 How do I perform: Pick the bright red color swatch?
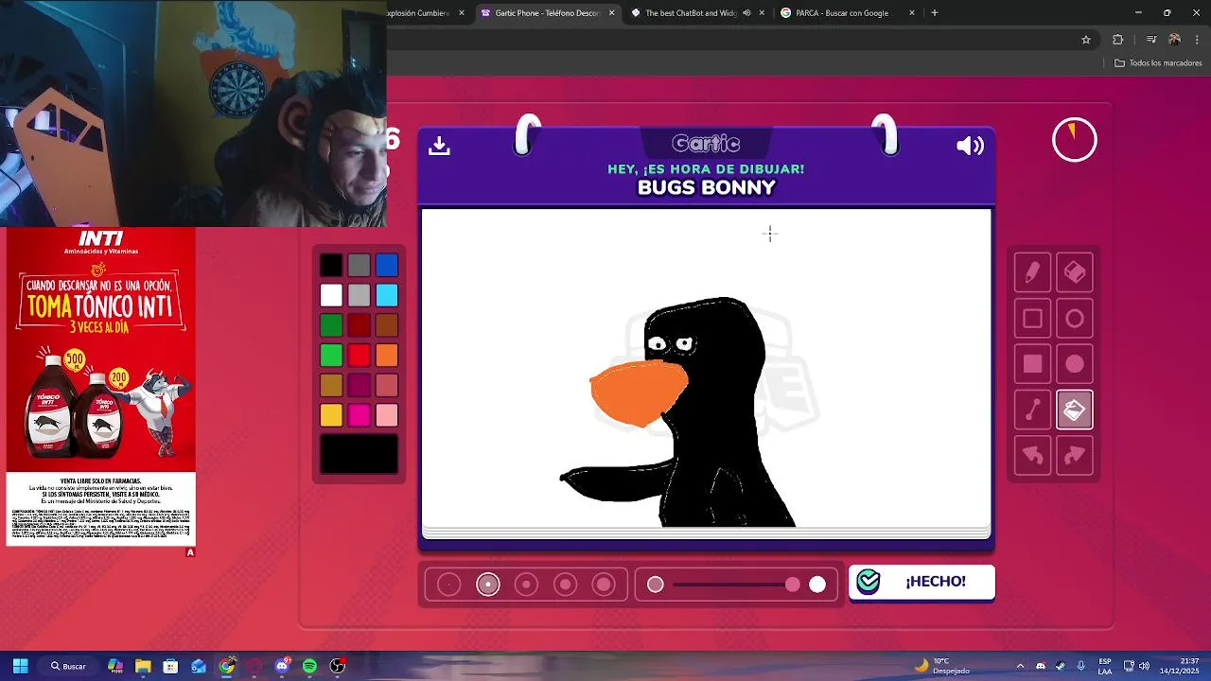coord(359,356)
